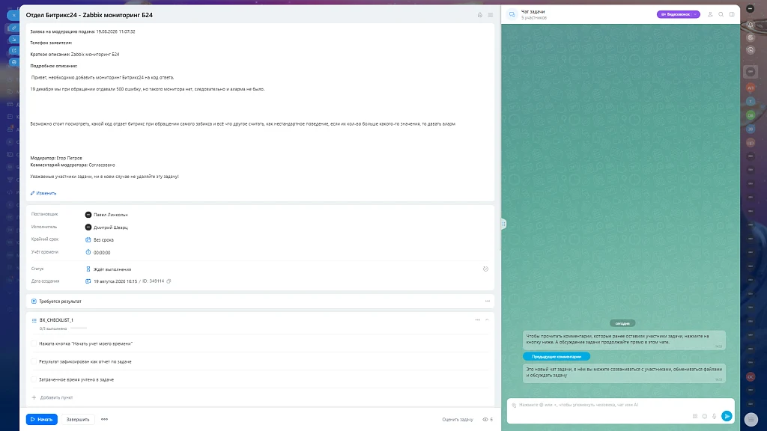767x431 pixels.
Task: Close the task side panel with the X tab
Action: (13, 15)
